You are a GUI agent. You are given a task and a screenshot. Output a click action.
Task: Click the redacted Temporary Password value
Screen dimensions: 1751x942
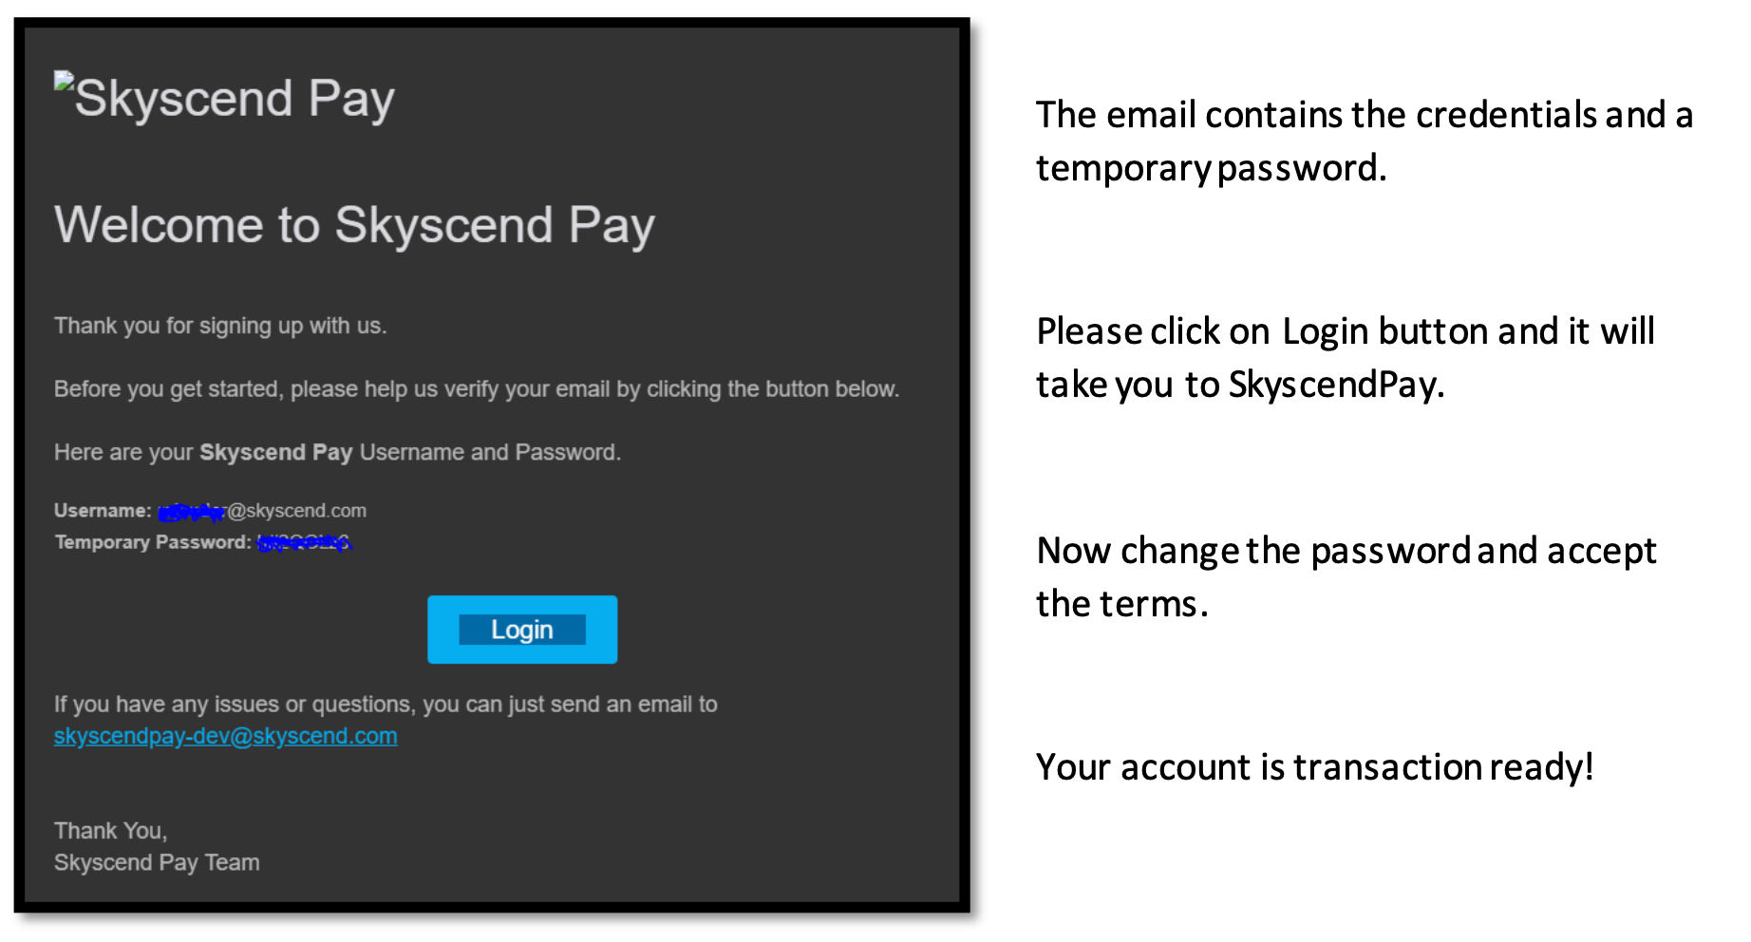coord(305,542)
